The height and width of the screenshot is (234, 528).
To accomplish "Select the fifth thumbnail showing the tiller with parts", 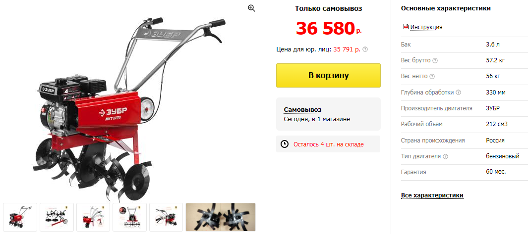I will coord(166,217).
